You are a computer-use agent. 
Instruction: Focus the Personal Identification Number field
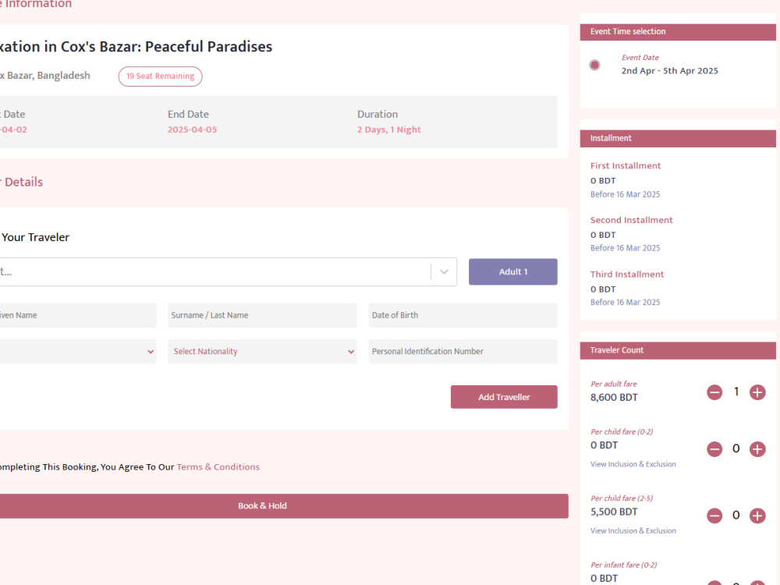tap(463, 352)
